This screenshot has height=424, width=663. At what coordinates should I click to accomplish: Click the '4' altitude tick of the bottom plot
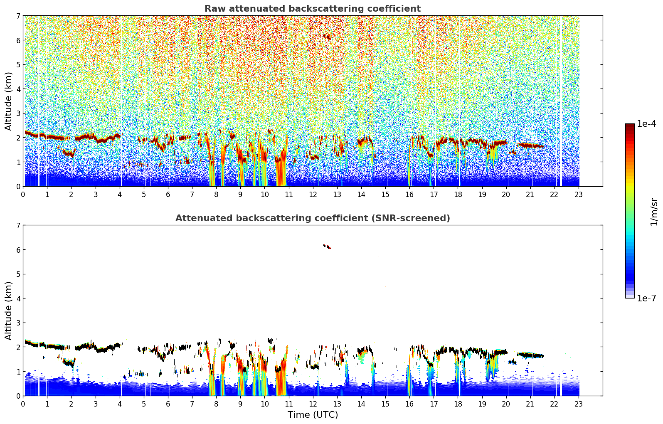click(18, 298)
